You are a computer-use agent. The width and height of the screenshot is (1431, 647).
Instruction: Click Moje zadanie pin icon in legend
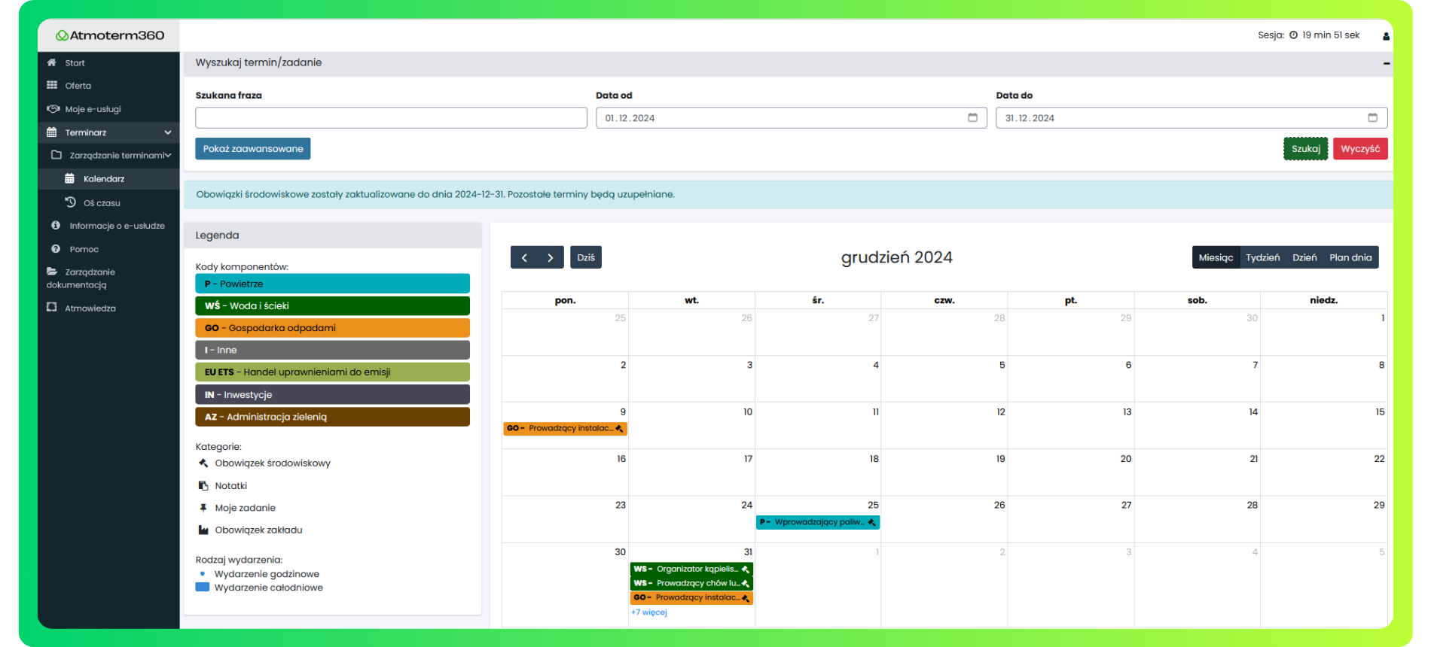point(203,508)
